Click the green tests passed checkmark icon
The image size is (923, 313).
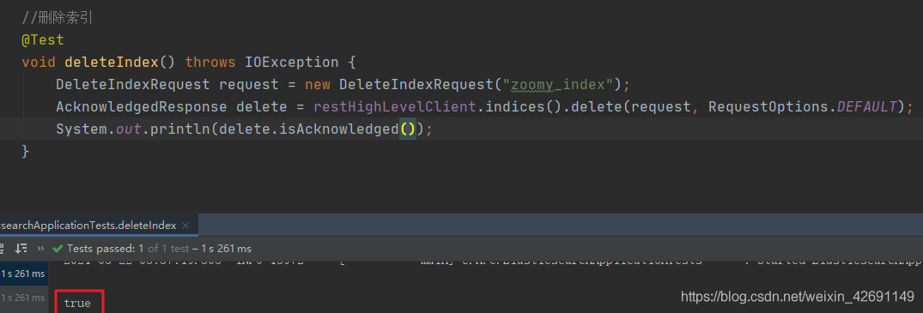[x=58, y=249]
